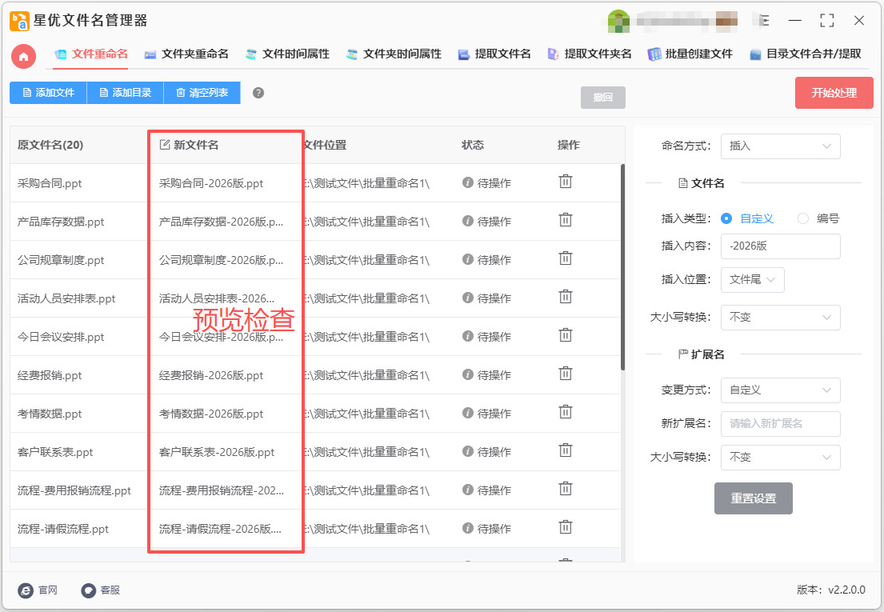The height and width of the screenshot is (612, 884).
Task: Delete 流程-请假流程.ppt row via trash icon
Action: [566, 527]
